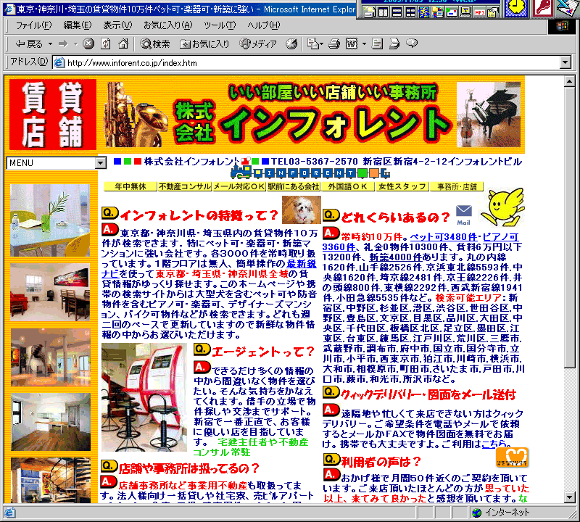Open the 編集(E) menu
The image size is (580, 522).
click(77, 25)
